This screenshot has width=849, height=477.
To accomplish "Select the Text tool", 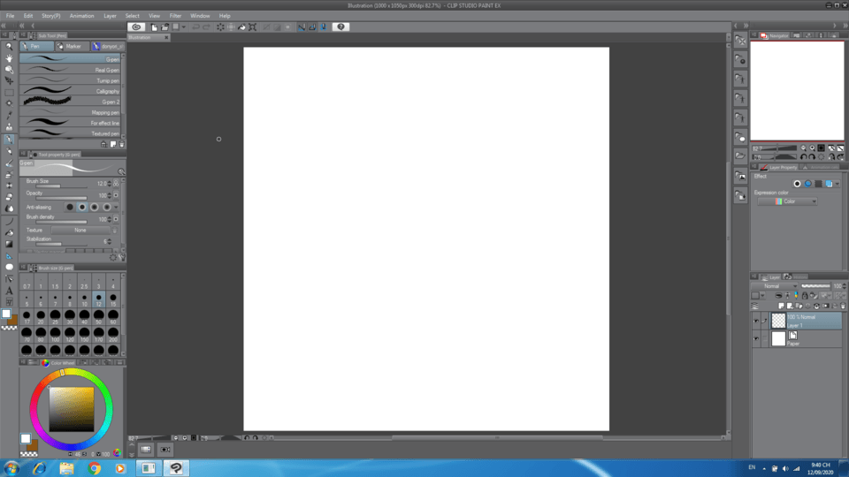I will click(9, 291).
